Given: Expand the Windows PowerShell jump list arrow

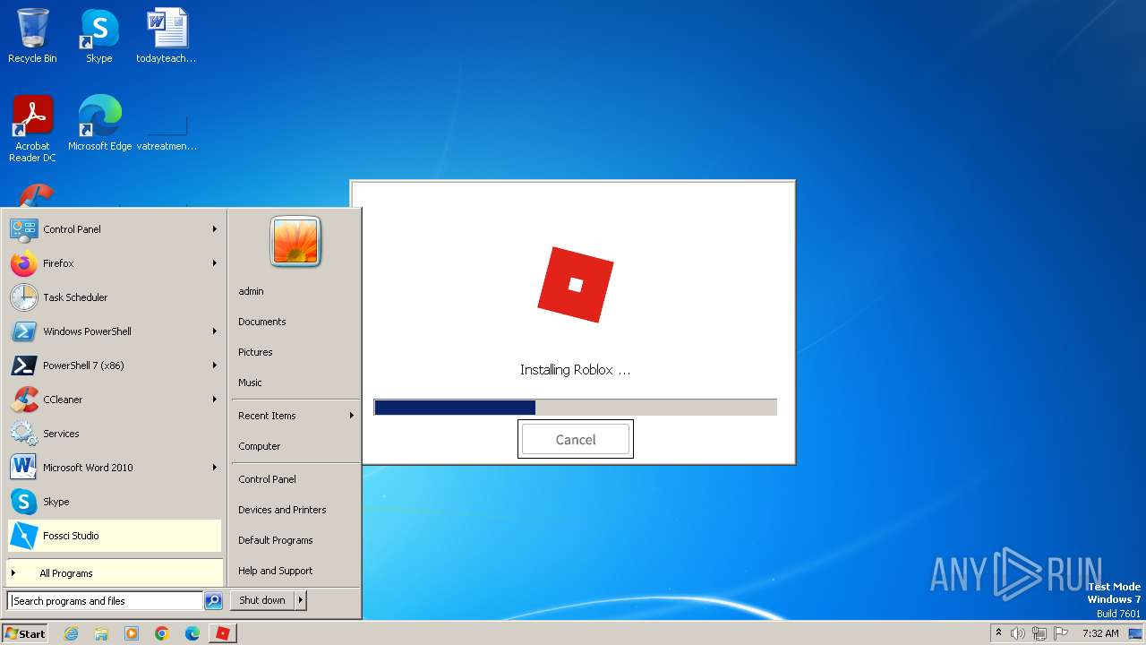Looking at the screenshot, I should coord(215,331).
